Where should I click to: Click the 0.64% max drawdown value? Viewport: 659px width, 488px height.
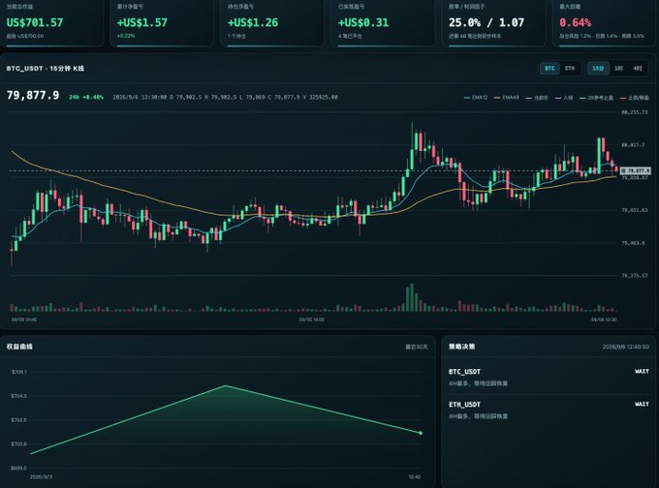point(576,22)
